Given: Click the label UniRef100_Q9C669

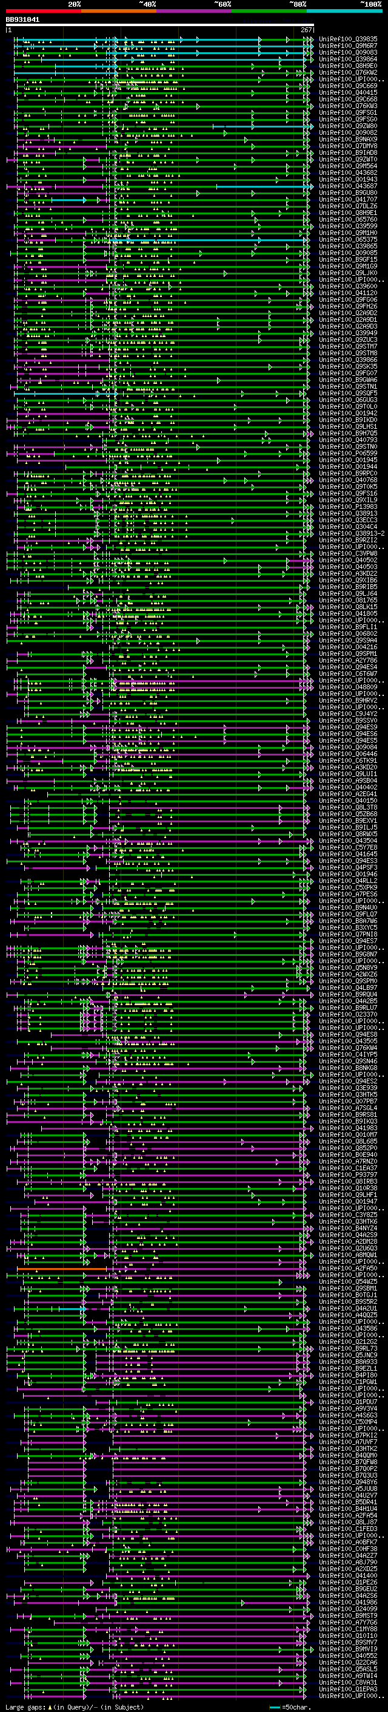Looking at the screenshot, I should 347,86.
